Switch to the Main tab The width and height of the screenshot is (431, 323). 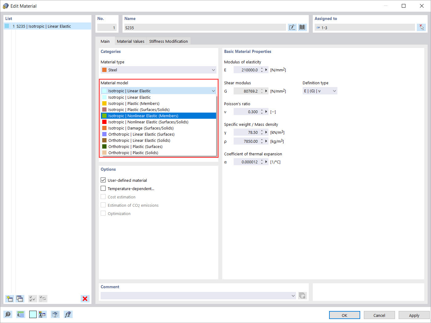105,41
